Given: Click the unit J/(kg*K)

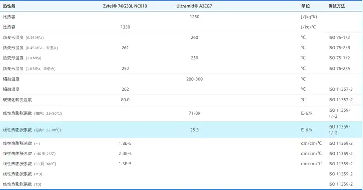Looking at the screenshot, I should coord(309,17).
